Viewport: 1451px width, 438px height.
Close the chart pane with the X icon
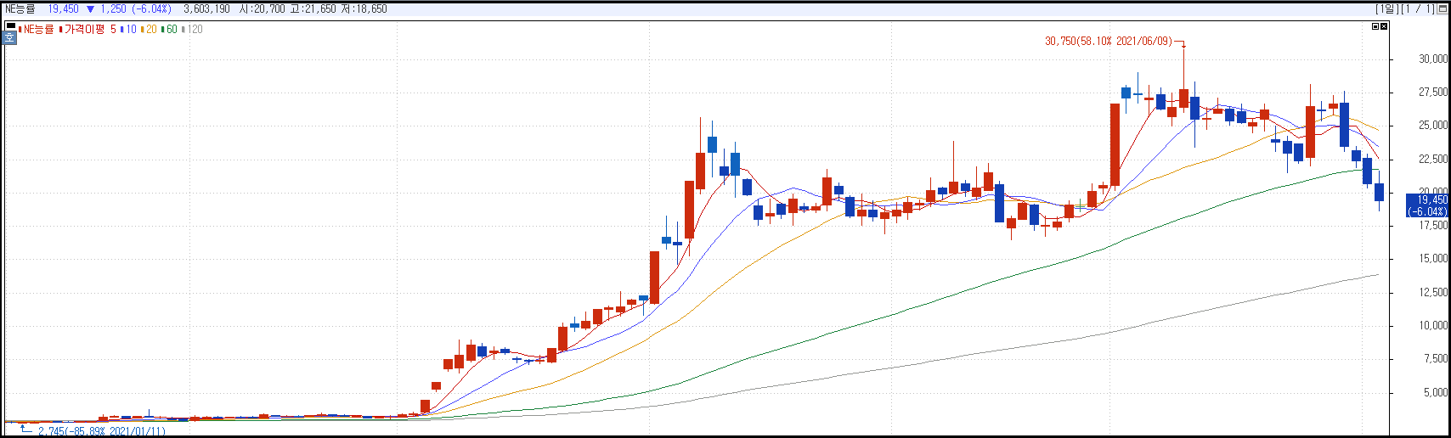[1384, 26]
